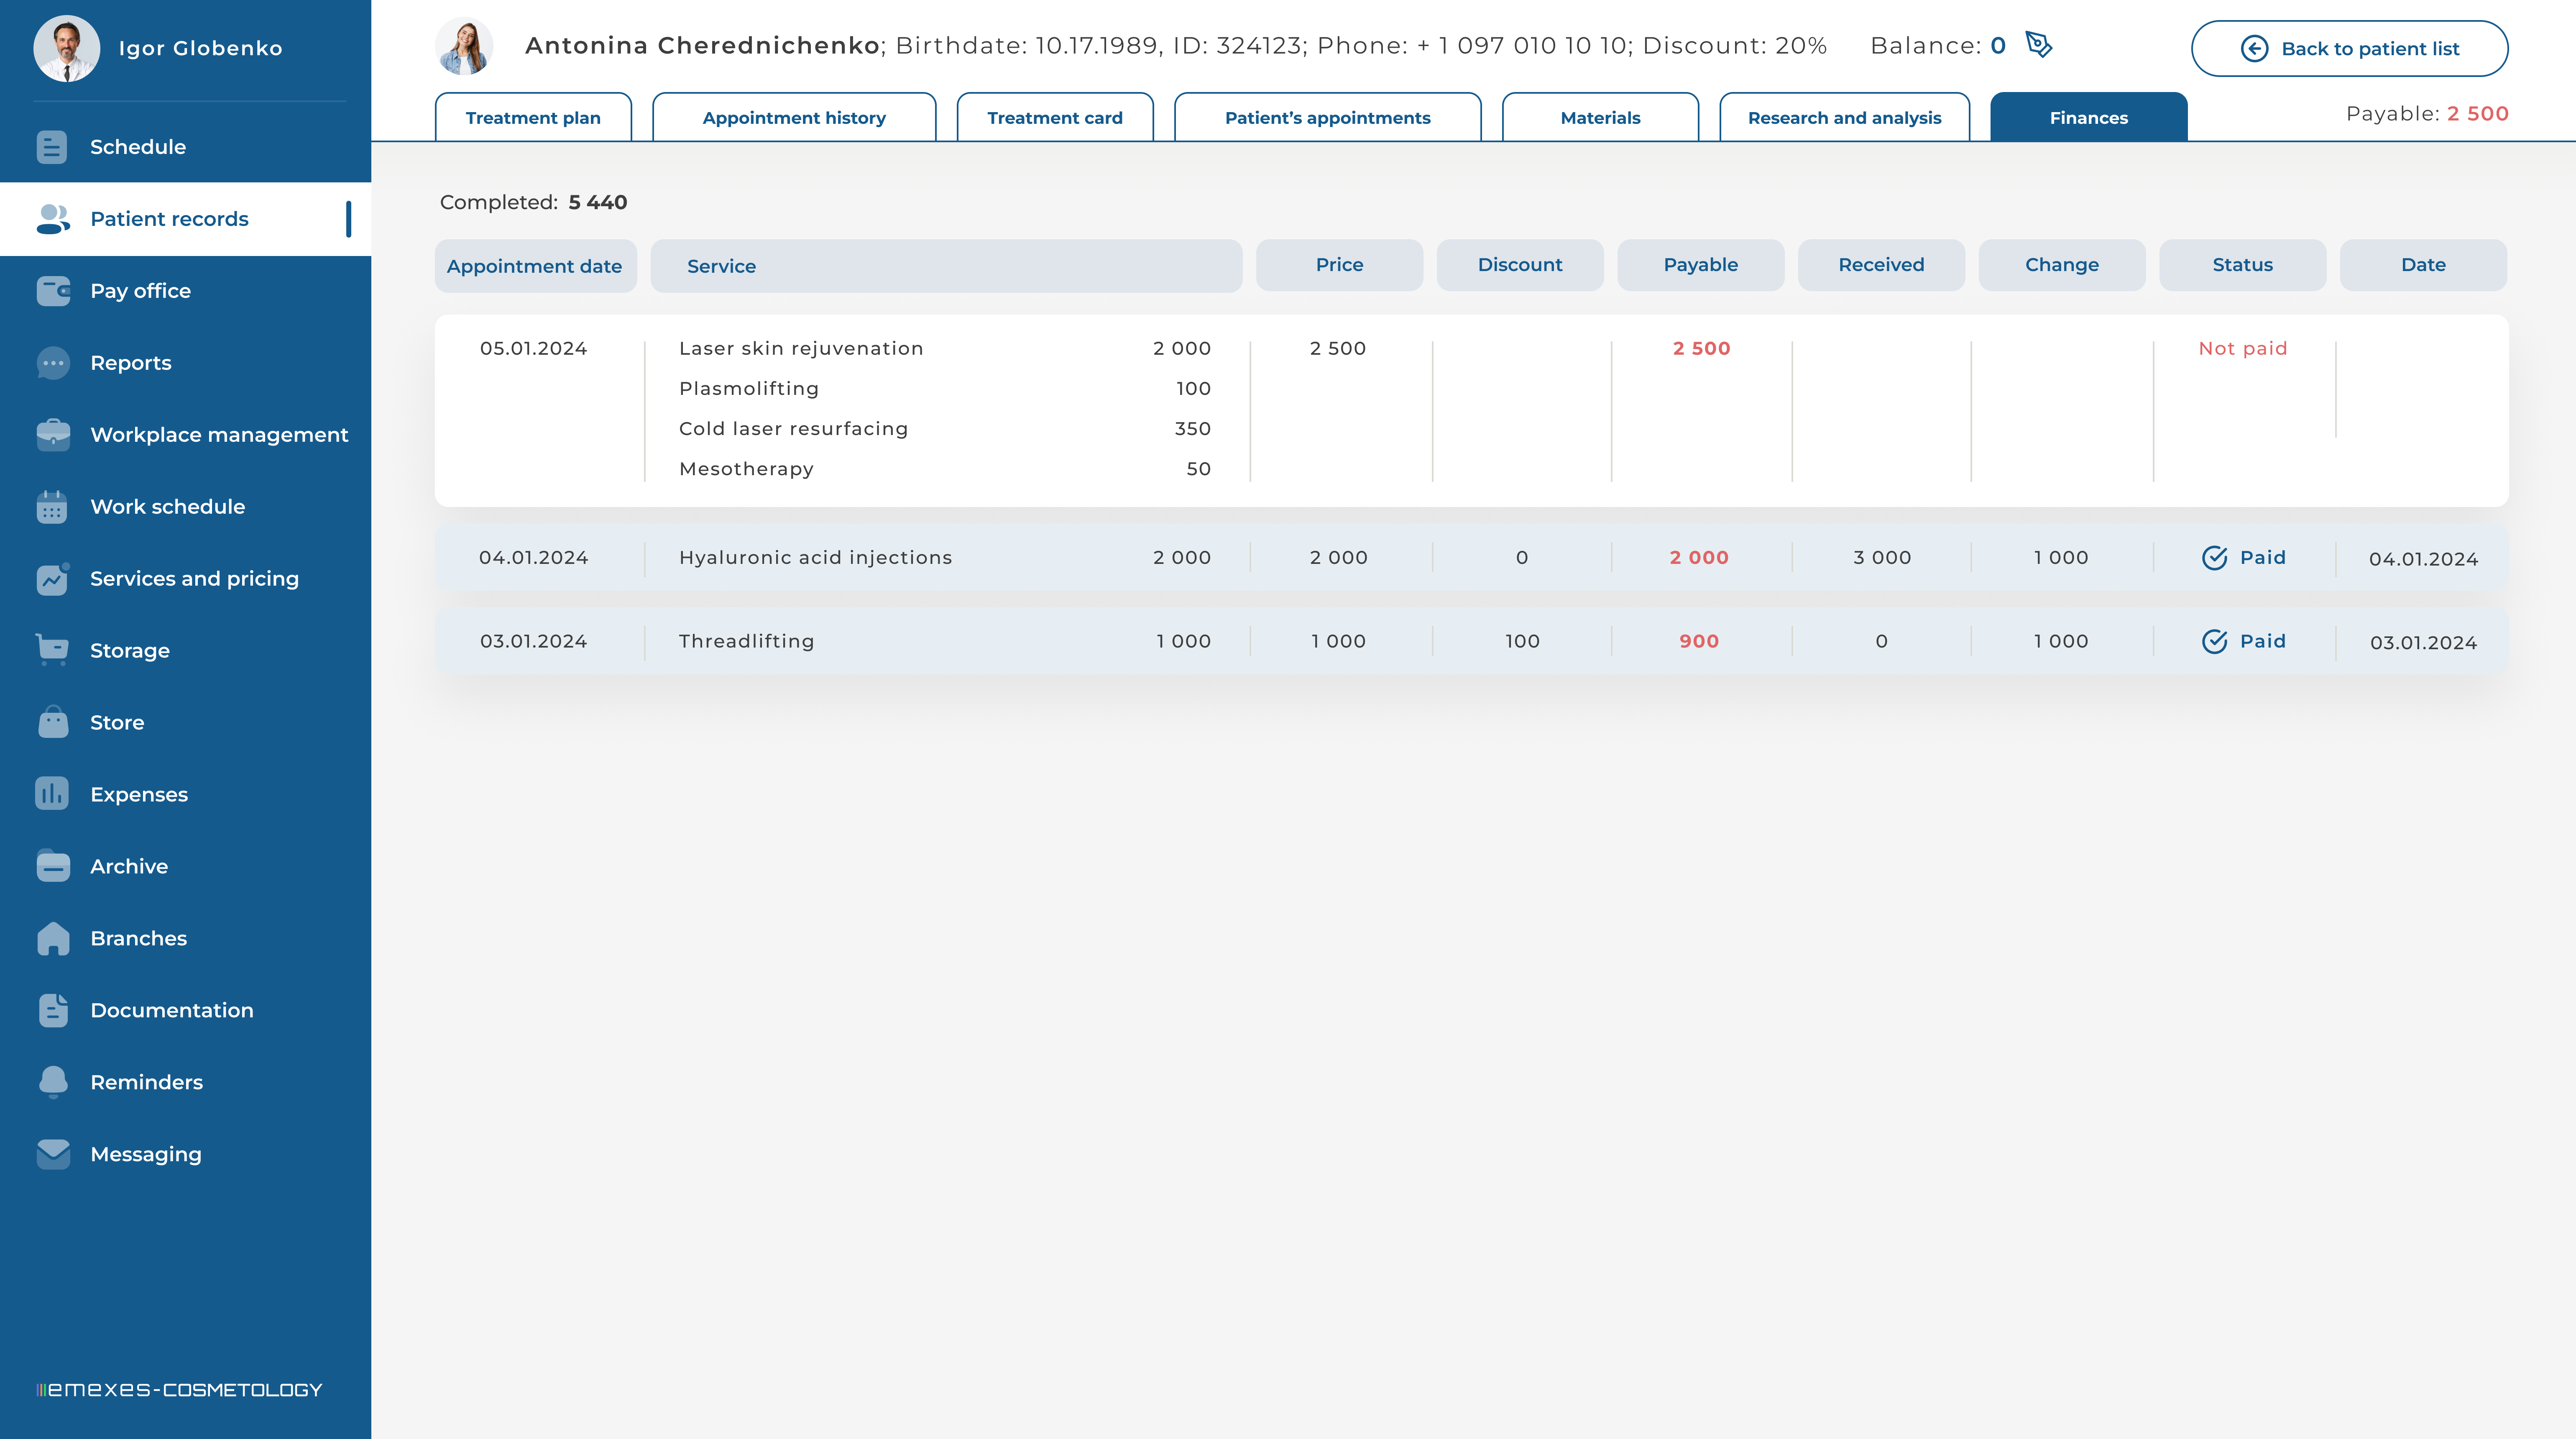This screenshot has height=1439, width=2576.
Task: Click patient Antonina's avatar photo
Action: coord(464,46)
